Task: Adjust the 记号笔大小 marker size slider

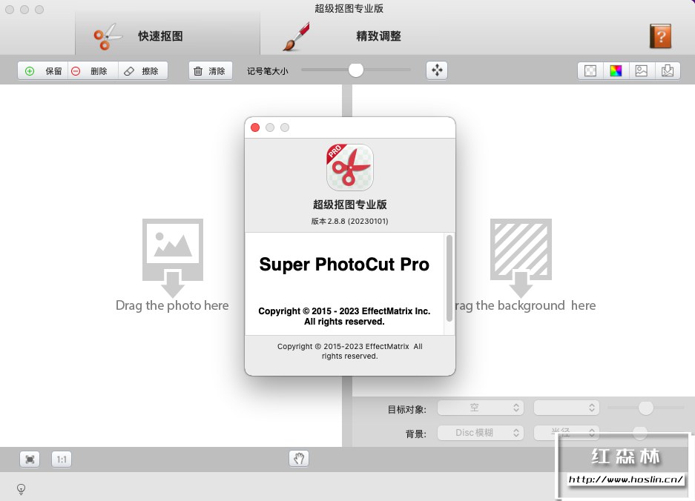Action: [355, 70]
